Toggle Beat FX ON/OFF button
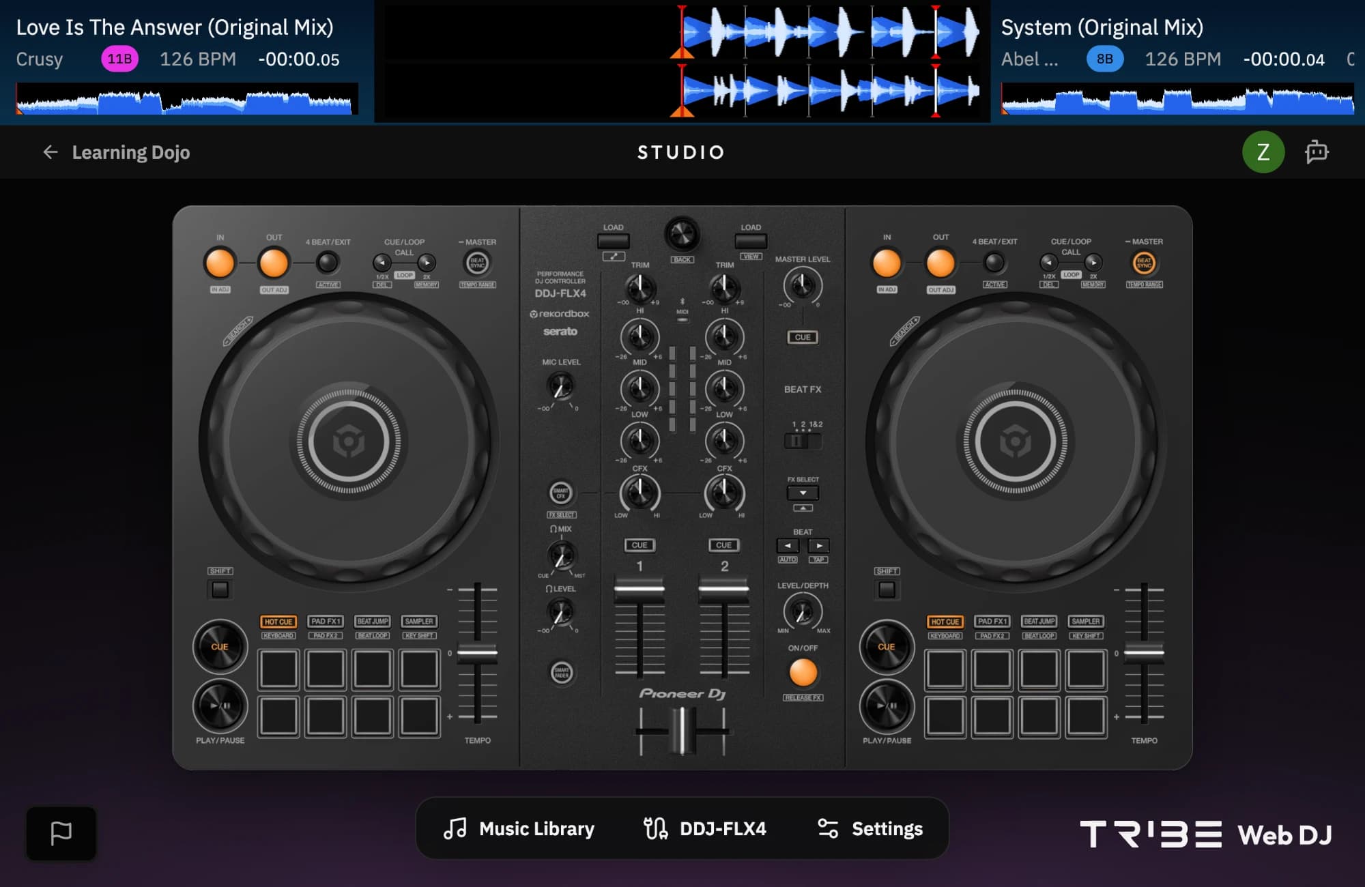1365x887 pixels. [x=803, y=673]
